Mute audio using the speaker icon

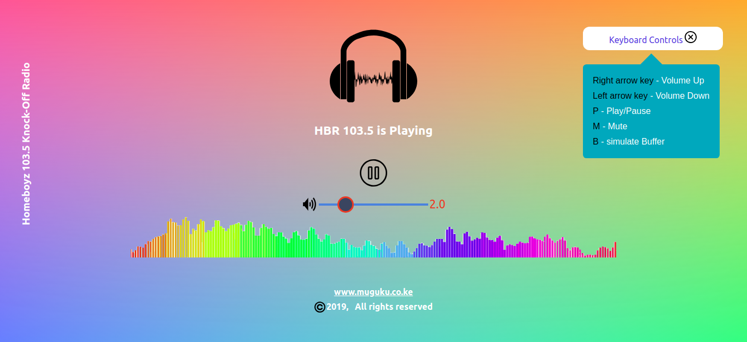[x=310, y=205]
